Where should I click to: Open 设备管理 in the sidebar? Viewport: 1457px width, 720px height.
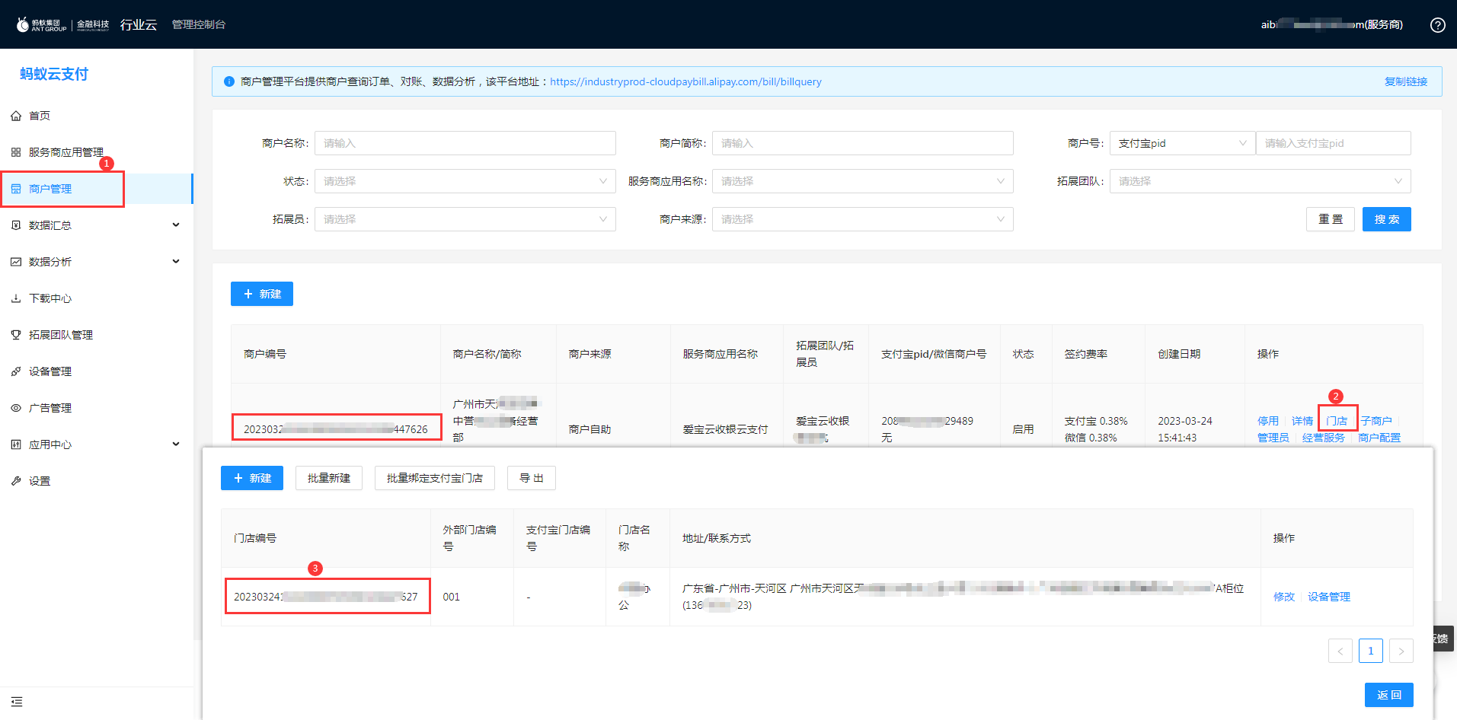(50, 371)
